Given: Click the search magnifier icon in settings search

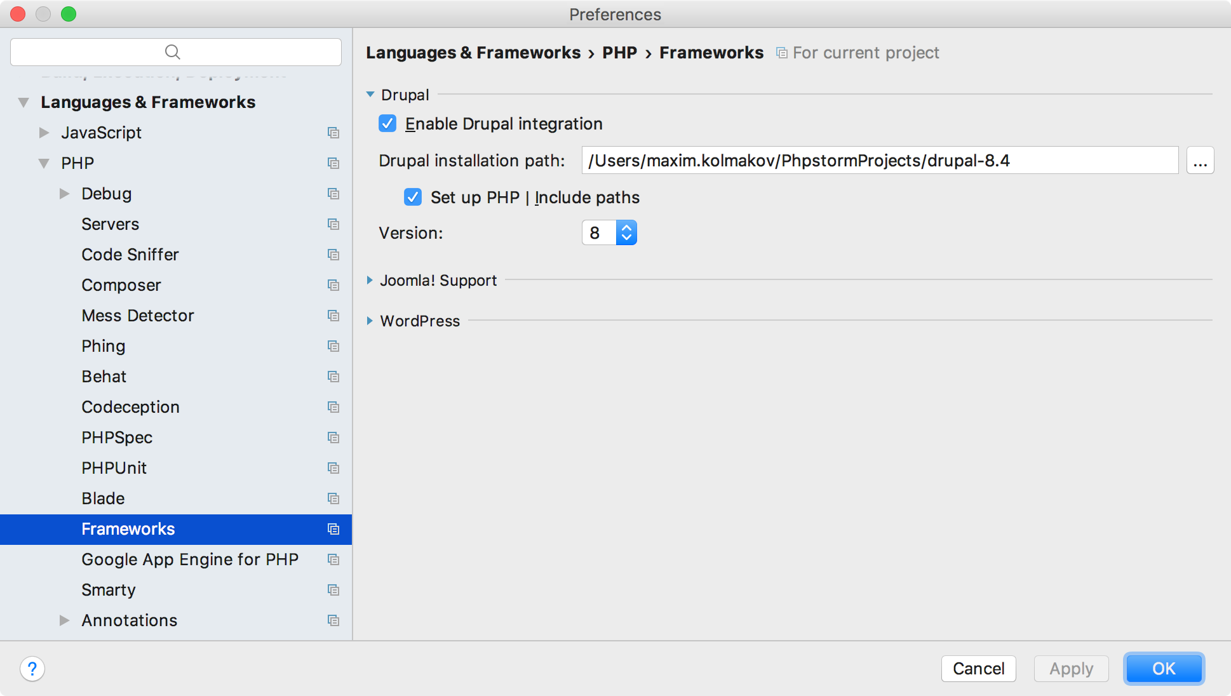Looking at the screenshot, I should click(x=173, y=52).
